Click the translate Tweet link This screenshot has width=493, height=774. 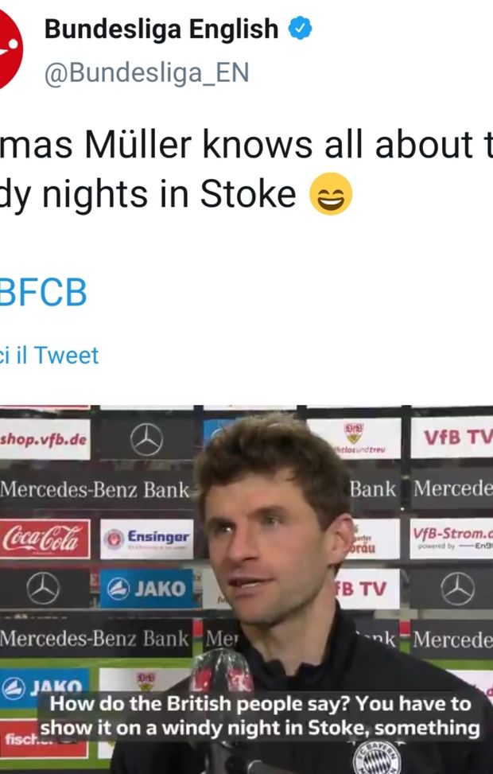click(x=49, y=355)
